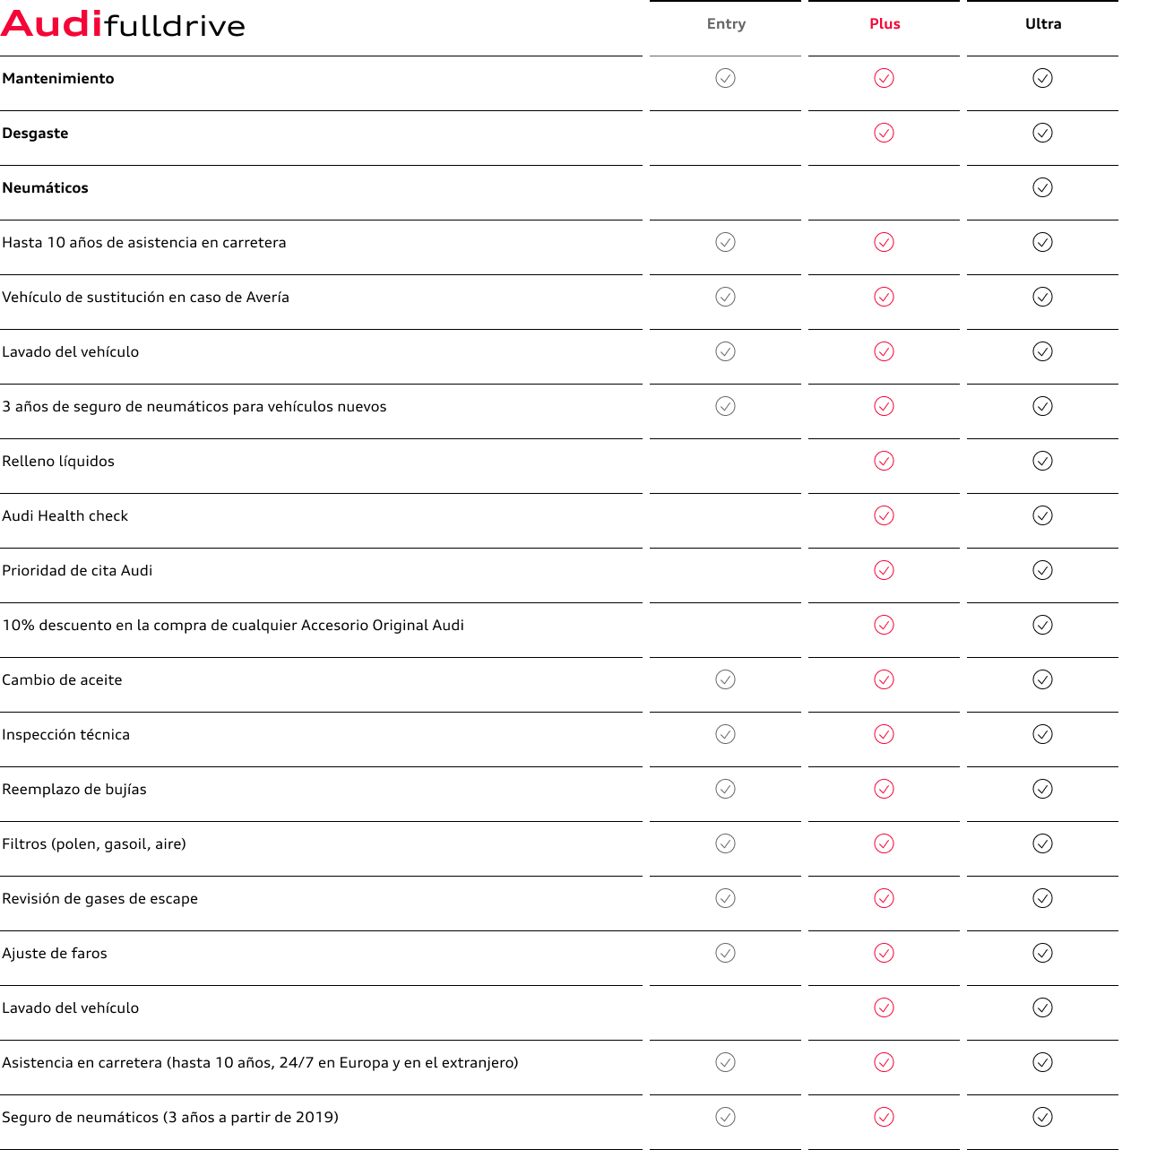The width and height of the screenshot is (1174, 1150).
Task: Click Entry checkmark in Inspección técnica row
Action: [x=726, y=734]
